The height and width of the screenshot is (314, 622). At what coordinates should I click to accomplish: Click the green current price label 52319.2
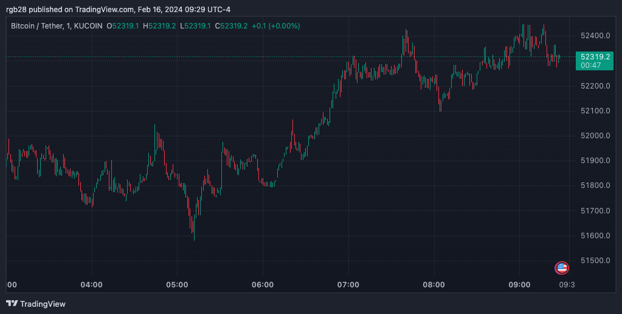coord(596,56)
